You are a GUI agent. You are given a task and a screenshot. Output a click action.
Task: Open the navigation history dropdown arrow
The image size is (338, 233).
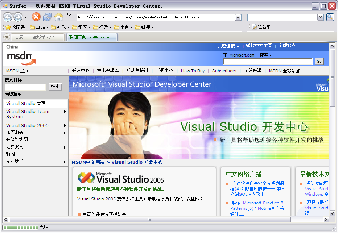coord(26,17)
